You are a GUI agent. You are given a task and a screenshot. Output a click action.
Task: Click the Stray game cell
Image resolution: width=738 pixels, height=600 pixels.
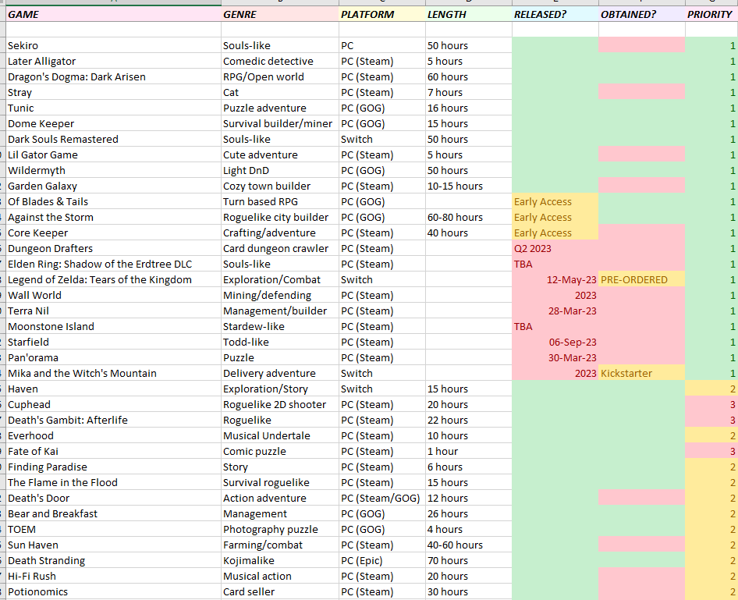[x=113, y=92]
